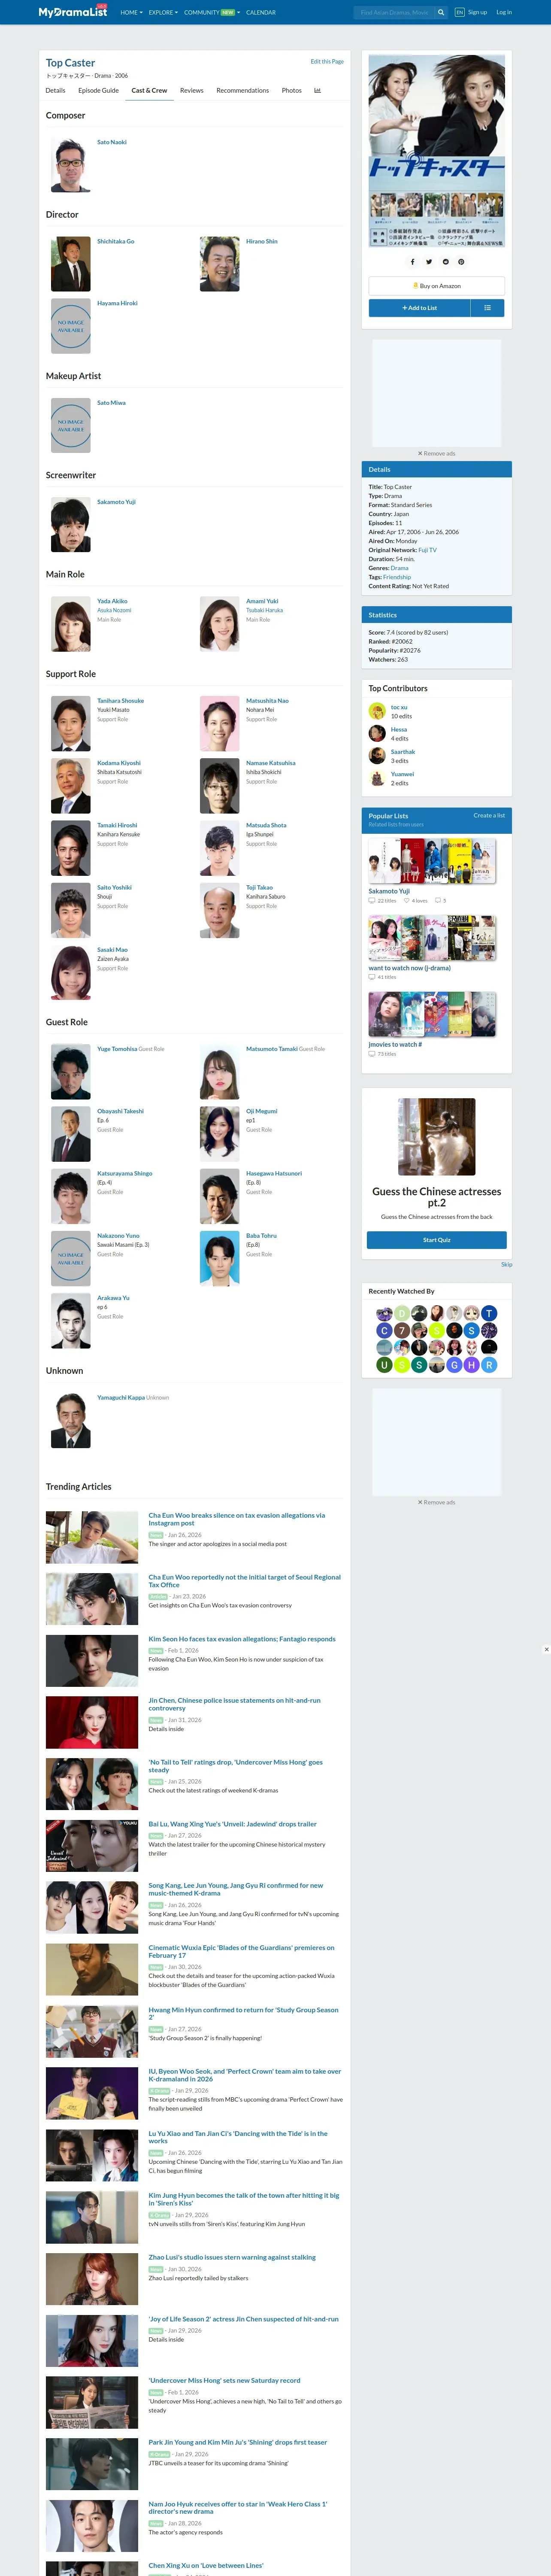
Task: Open composer Sato Naoki's photo
Action: coord(71,165)
